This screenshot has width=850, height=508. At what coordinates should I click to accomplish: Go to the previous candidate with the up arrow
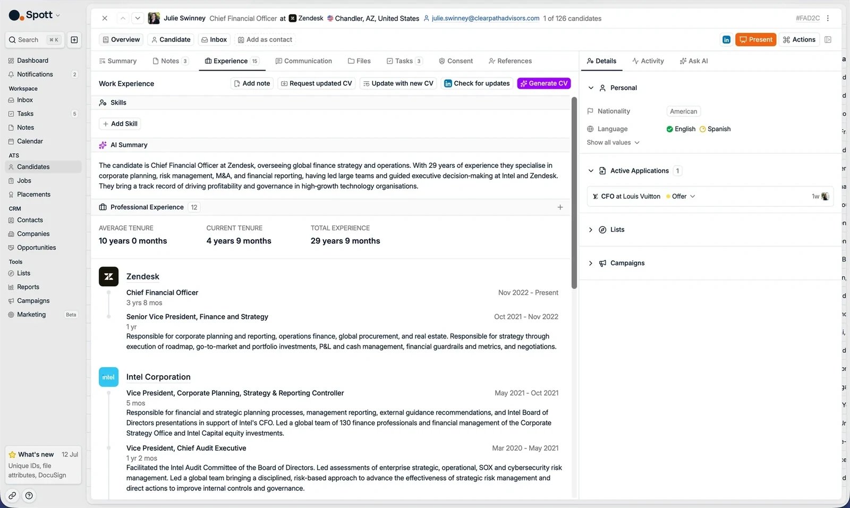coord(123,18)
